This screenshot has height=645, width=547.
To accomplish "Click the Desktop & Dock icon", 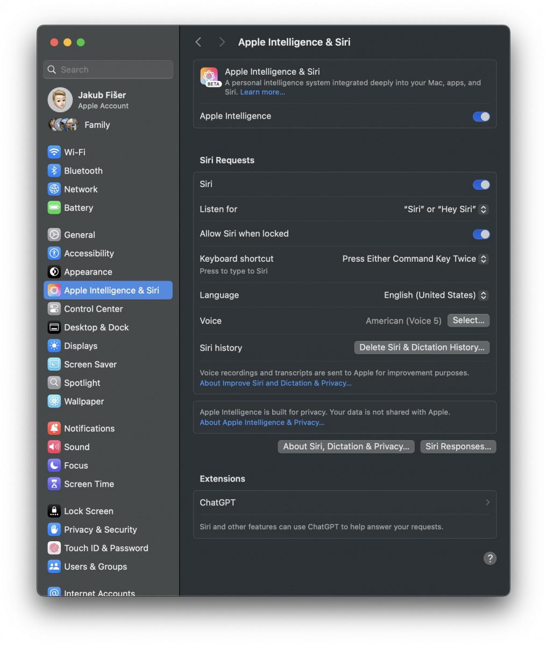I will (x=54, y=327).
